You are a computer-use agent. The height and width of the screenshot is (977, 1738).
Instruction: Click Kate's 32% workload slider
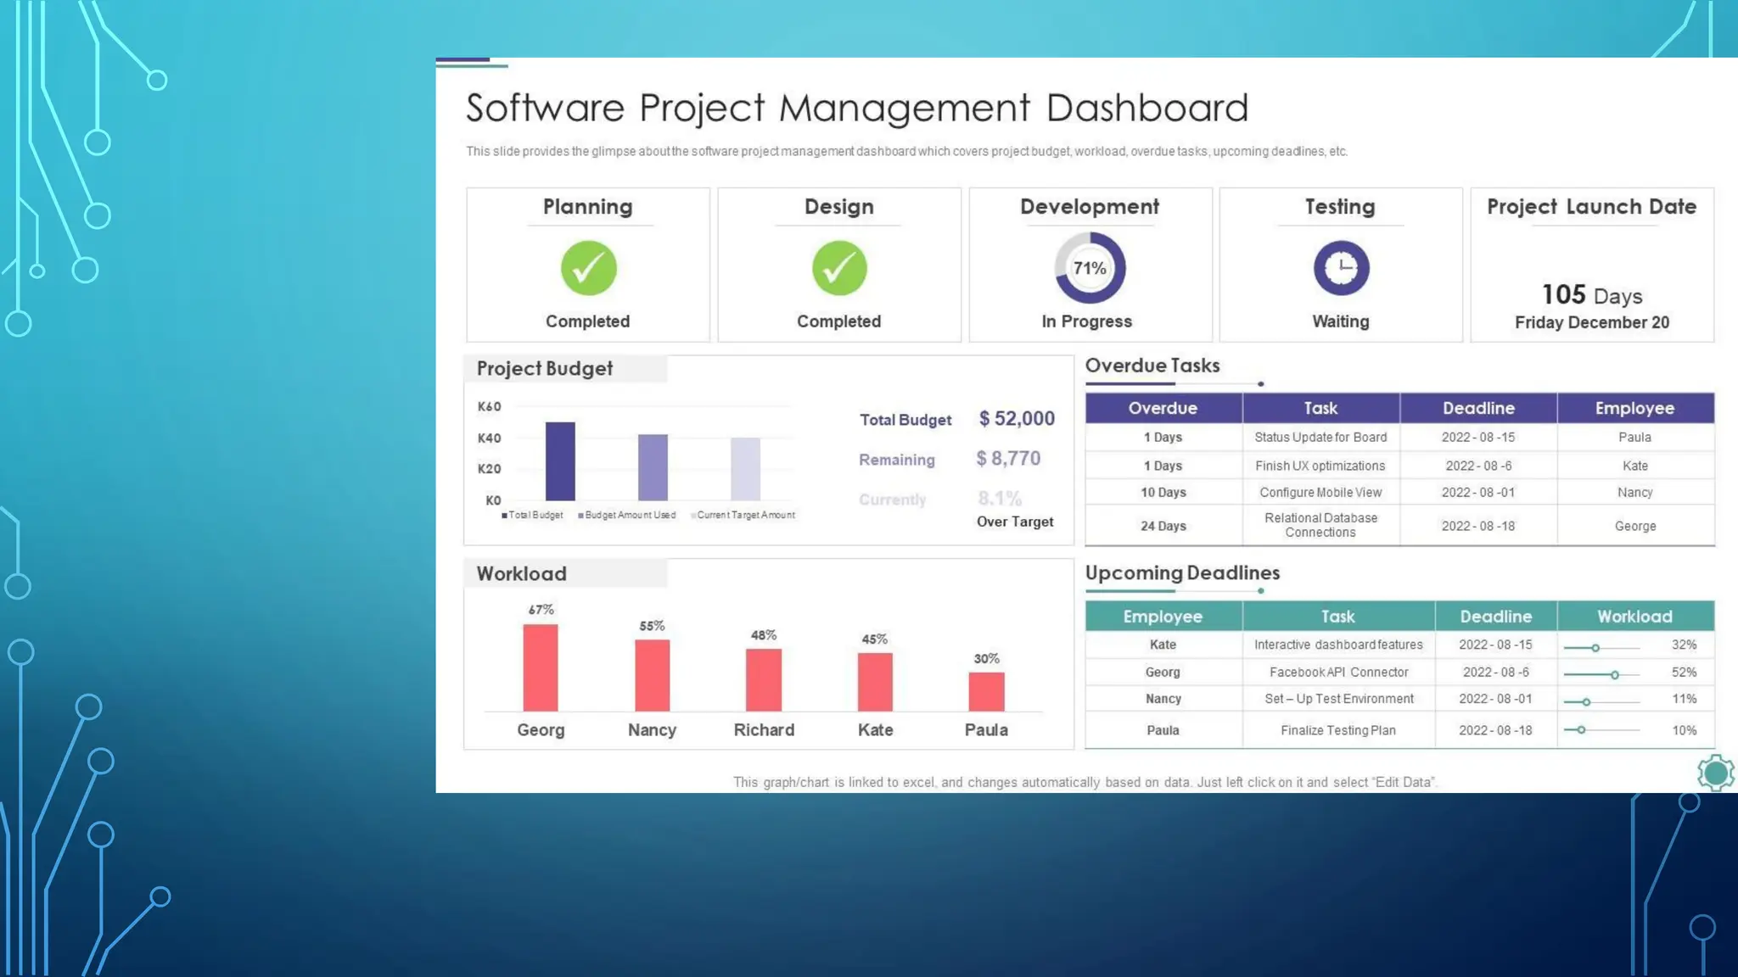coord(1595,648)
